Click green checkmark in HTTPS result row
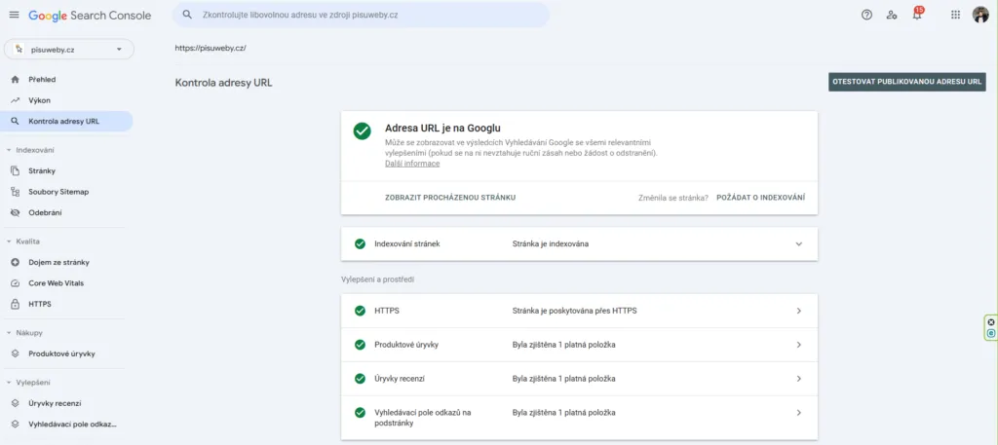 (x=360, y=311)
